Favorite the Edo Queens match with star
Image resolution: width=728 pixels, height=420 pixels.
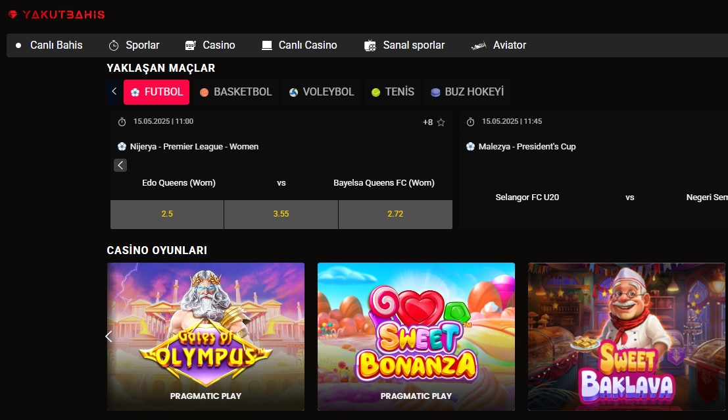click(441, 122)
